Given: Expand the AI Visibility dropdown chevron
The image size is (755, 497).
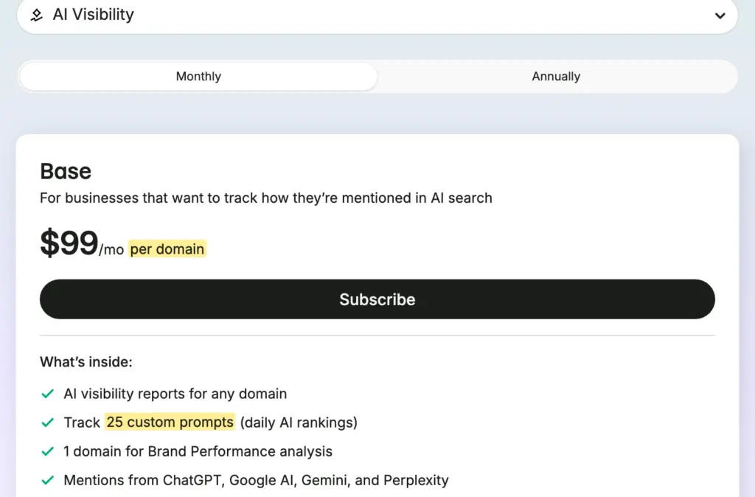Looking at the screenshot, I should 720,15.
